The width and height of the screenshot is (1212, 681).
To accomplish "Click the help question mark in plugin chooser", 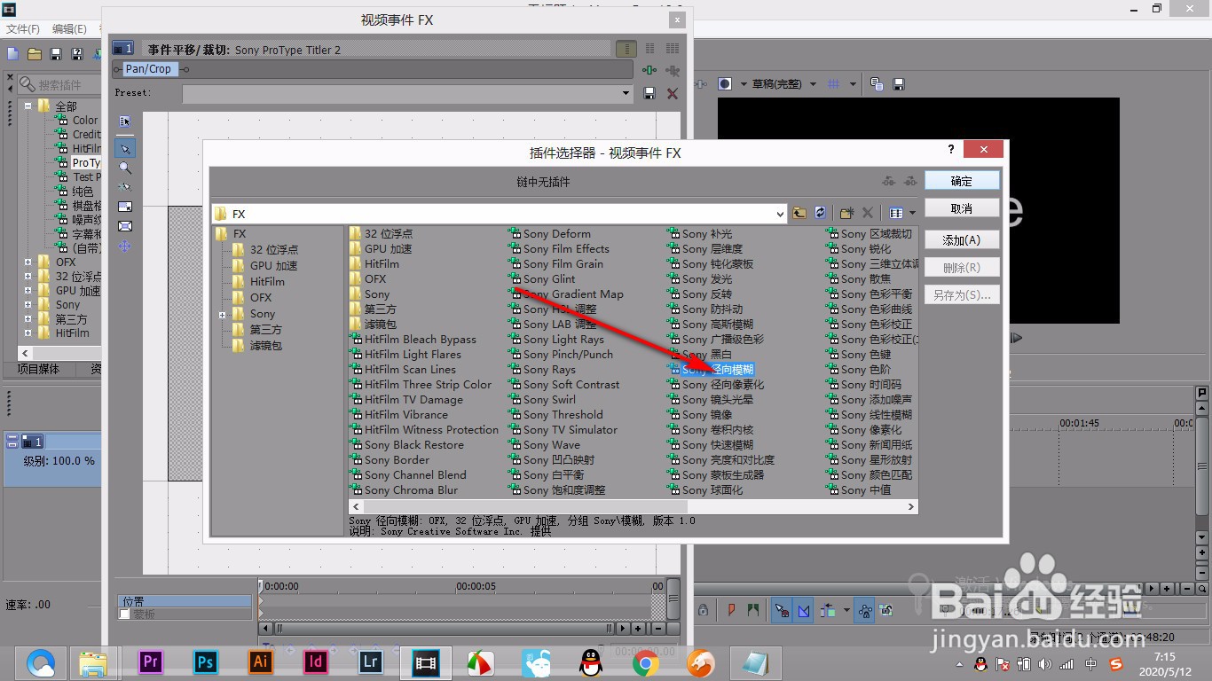I will coord(951,149).
